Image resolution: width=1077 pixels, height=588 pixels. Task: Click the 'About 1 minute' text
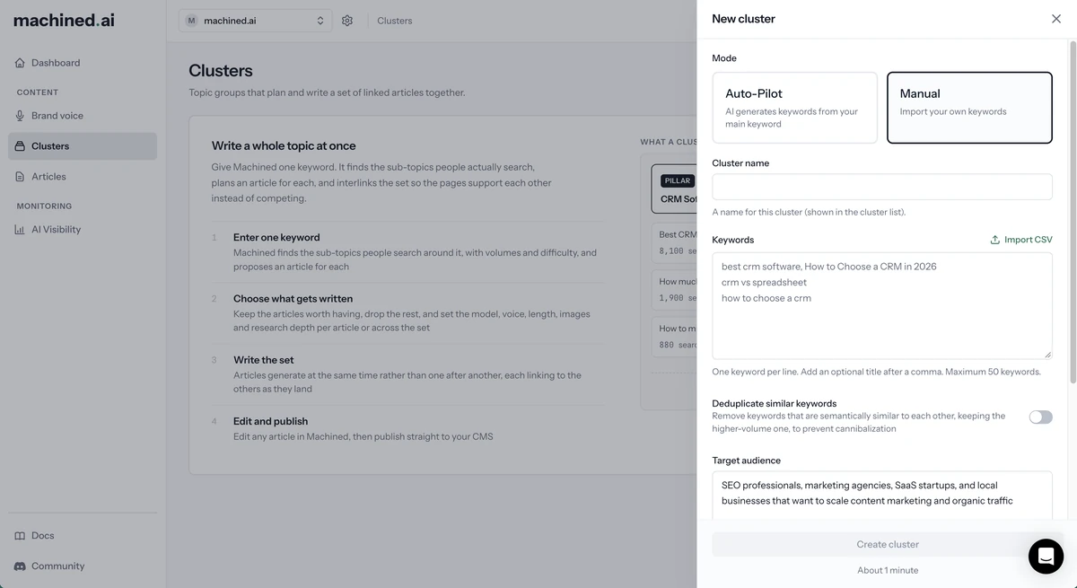(x=888, y=570)
